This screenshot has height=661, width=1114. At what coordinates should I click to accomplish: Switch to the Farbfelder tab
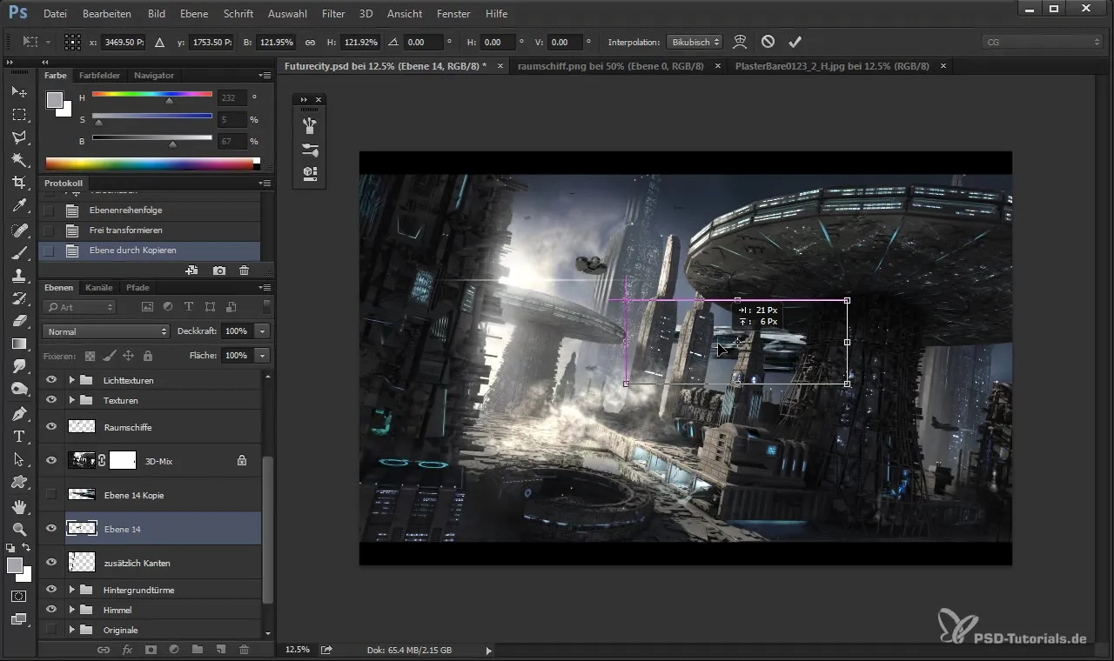pos(99,76)
